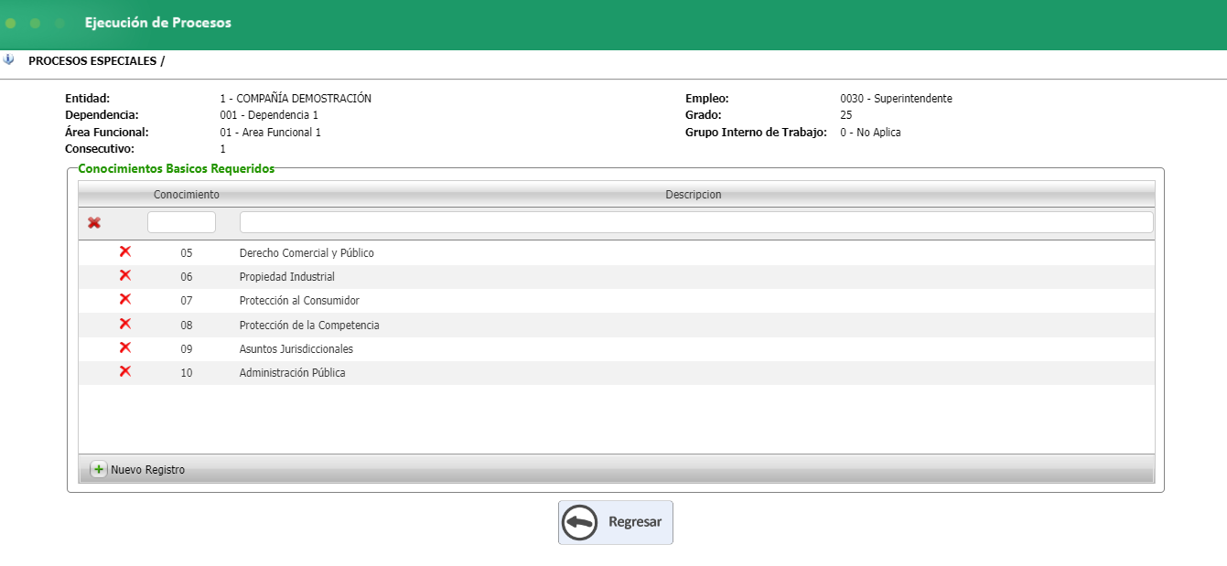
Task: Click the Grado label
Action: [704, 115]
